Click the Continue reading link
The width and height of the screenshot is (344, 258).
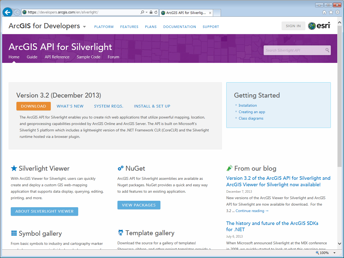[x=252, y=211]
